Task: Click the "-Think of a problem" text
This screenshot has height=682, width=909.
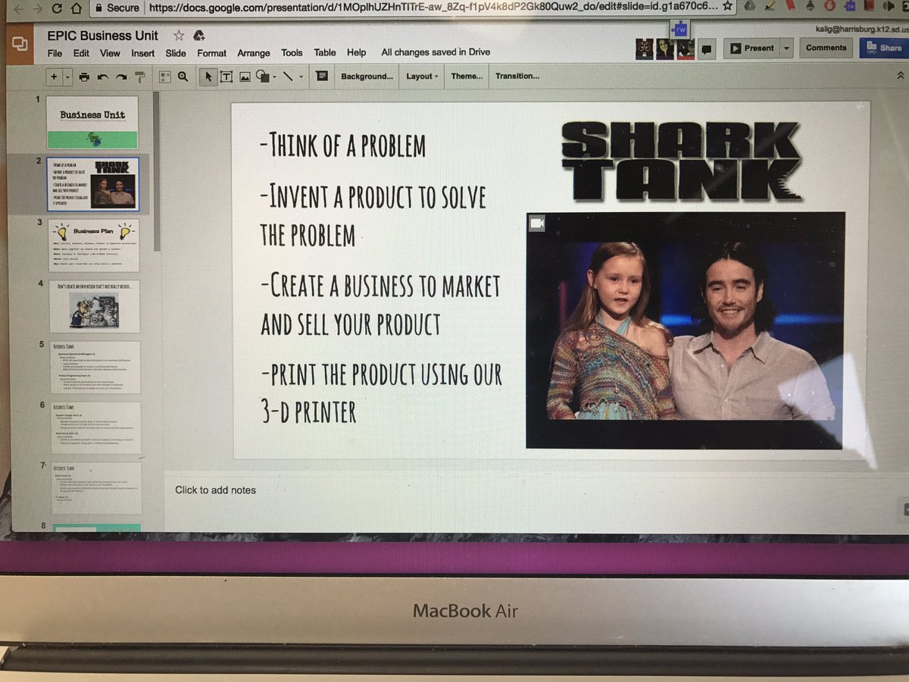Action: coord(342,145)
